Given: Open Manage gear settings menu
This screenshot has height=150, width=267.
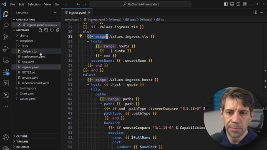Looking at the screenshot, I should point(5,148).
